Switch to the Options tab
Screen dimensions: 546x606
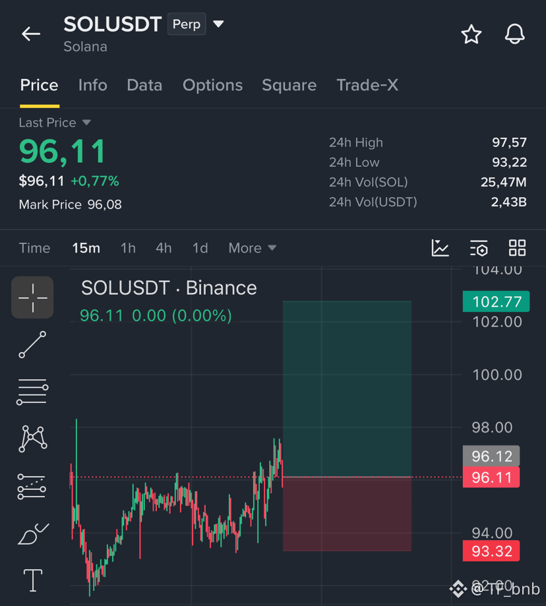pyautogui.click(x=212, y=85)
